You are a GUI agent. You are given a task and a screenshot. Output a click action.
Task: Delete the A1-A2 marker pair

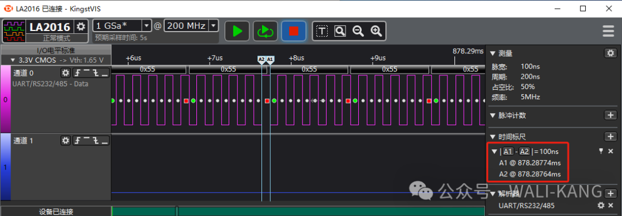click(610, 151)
